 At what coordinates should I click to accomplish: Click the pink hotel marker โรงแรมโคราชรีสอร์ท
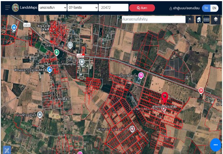point(141,76)
